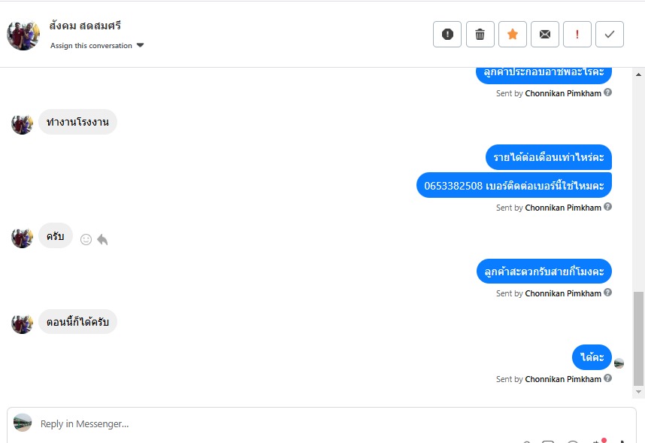Delete conversation with the trash icon
This screenshot has height=443, width=645.
[x=480, y=35]
